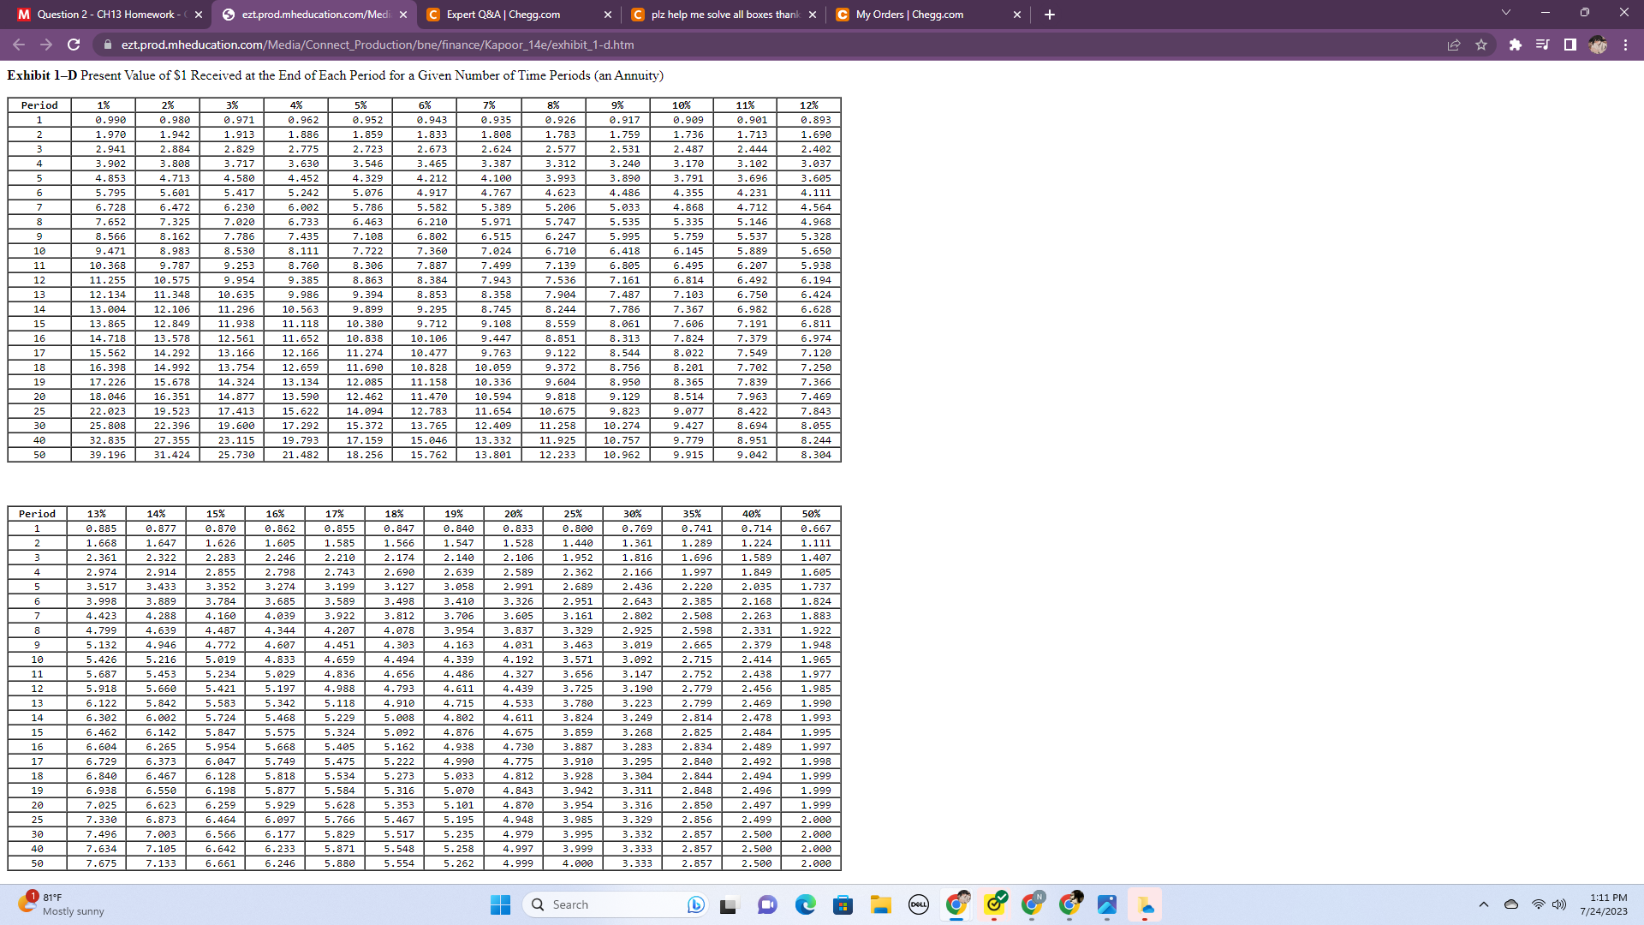
Task: Click the 13% column header
Action: point(97,514)
